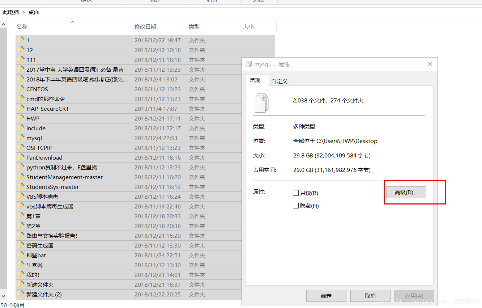Click the '第1章' folder icon
482x308 pixels.
click(x=22, y=216)
